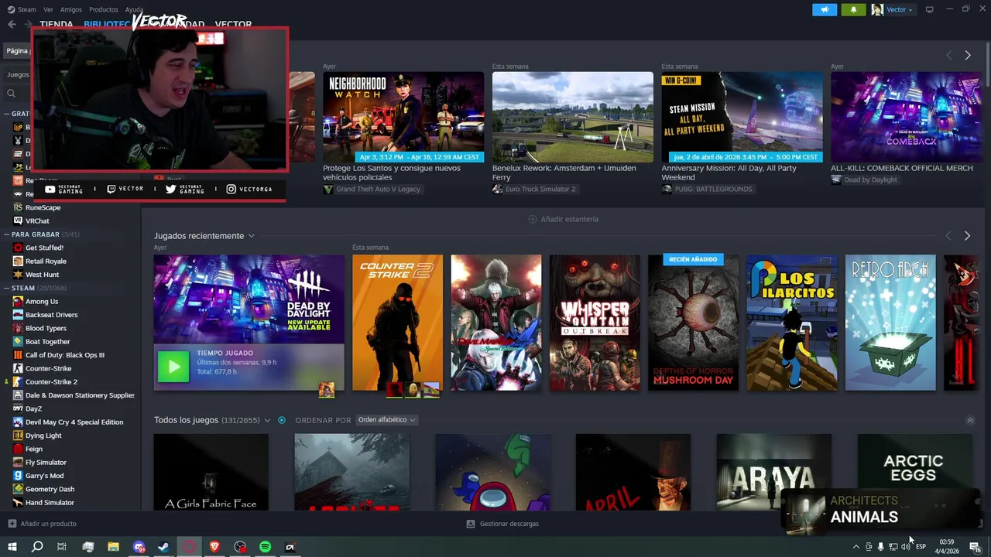Select Counter-Strike 2 cover art
This screenshot has height=557, width=991.
pos(397,323)
